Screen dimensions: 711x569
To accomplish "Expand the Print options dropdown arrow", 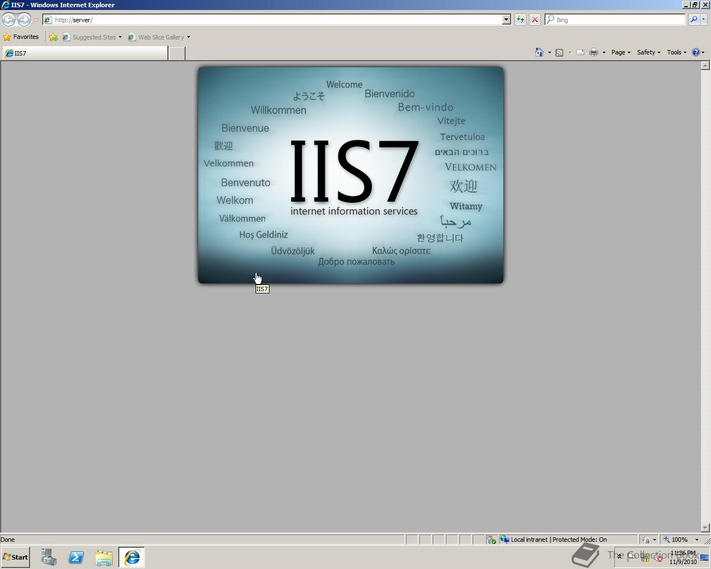I will tap(604, 53).
